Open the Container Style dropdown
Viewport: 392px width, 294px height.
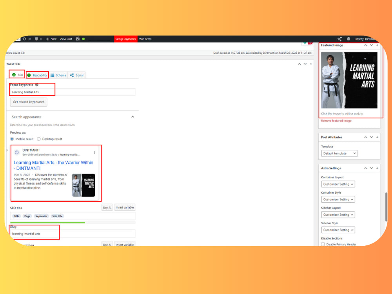point(338,200)
